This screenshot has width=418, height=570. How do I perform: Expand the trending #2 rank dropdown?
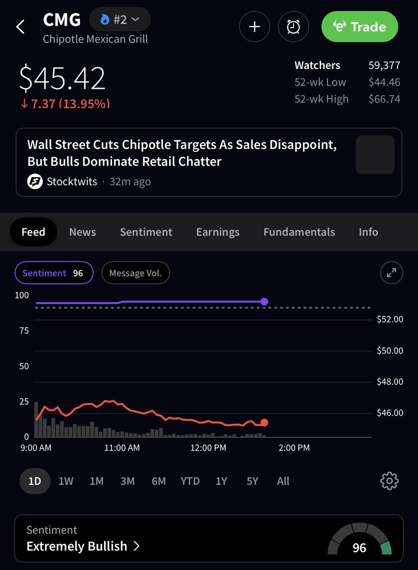pos(120,19)
